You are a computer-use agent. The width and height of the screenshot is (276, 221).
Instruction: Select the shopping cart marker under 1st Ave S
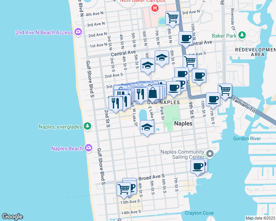(x=190, y=62)
